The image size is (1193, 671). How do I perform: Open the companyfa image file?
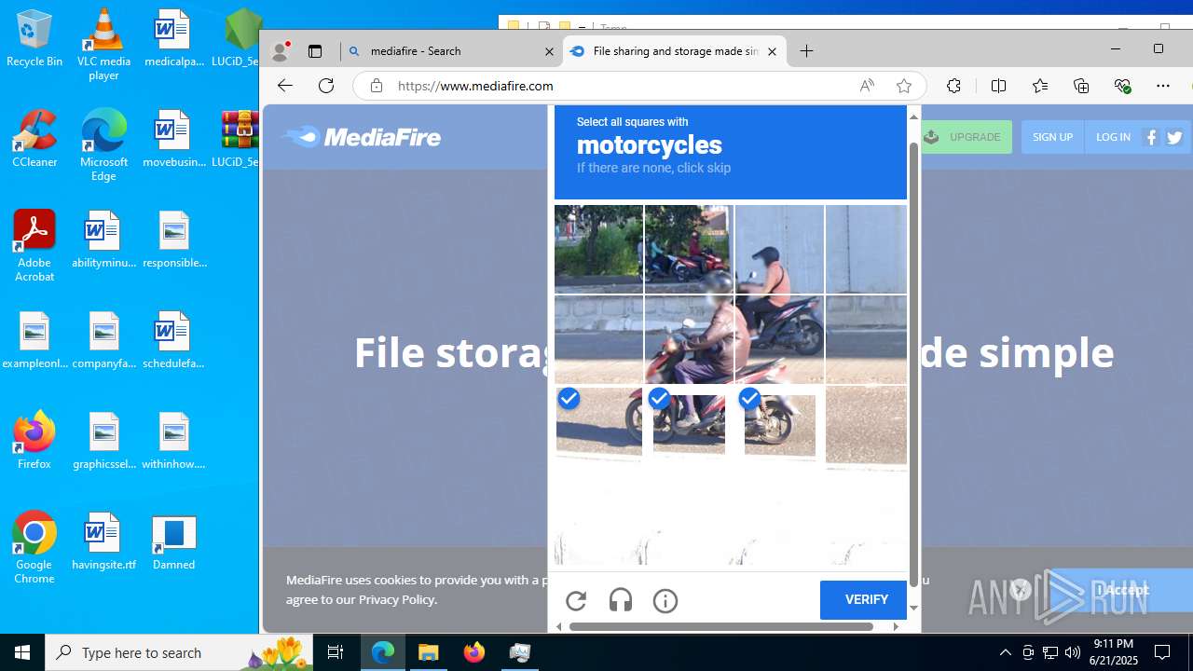click(103, 339)
